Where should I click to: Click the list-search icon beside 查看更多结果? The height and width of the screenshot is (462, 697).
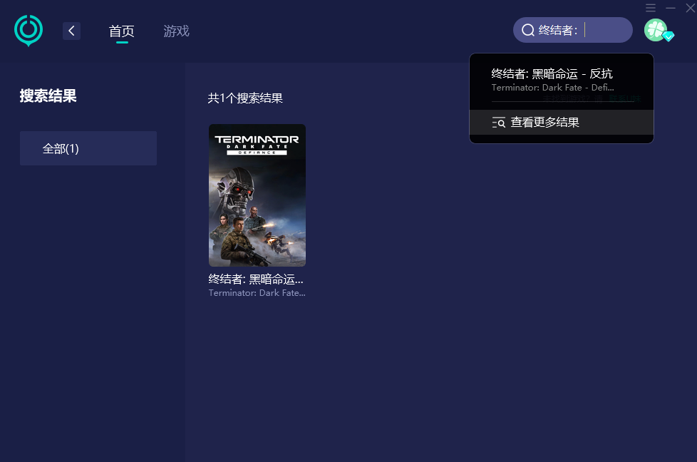point(498,123)
